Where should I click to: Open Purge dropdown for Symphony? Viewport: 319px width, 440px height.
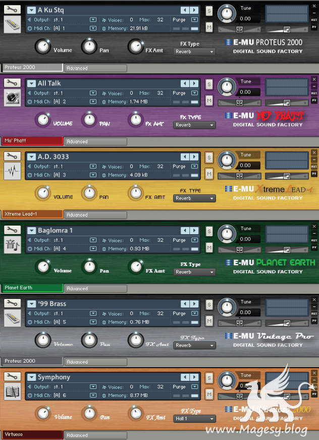point(194,387)
